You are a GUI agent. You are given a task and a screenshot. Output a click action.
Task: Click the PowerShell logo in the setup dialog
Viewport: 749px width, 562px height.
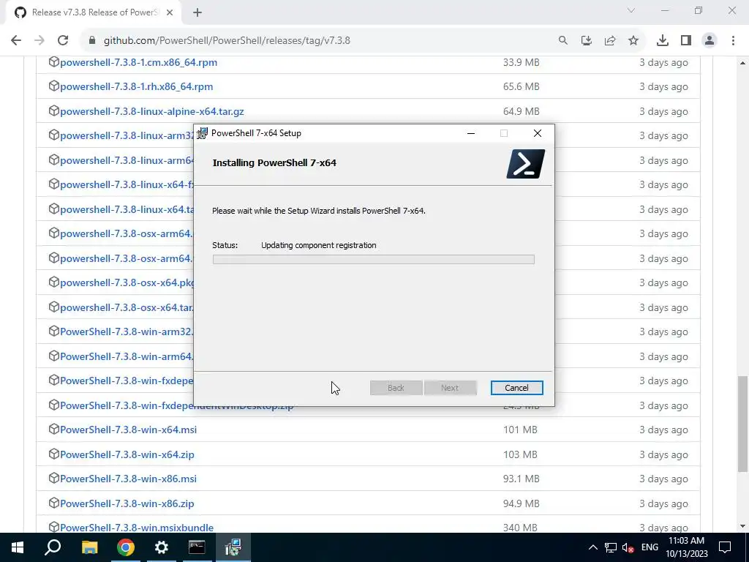[x=525, y=164]
